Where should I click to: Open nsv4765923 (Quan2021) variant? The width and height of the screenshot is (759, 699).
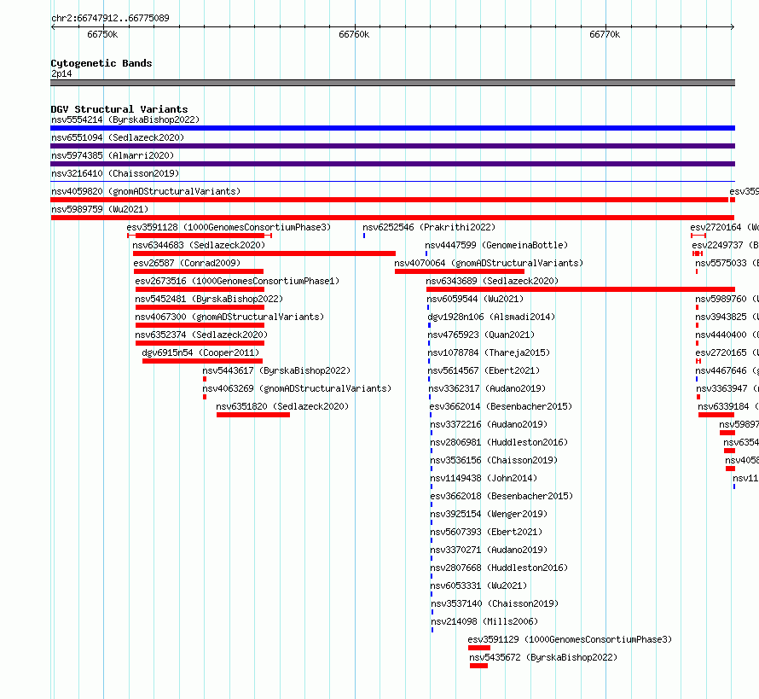click(x=481, y=335)
